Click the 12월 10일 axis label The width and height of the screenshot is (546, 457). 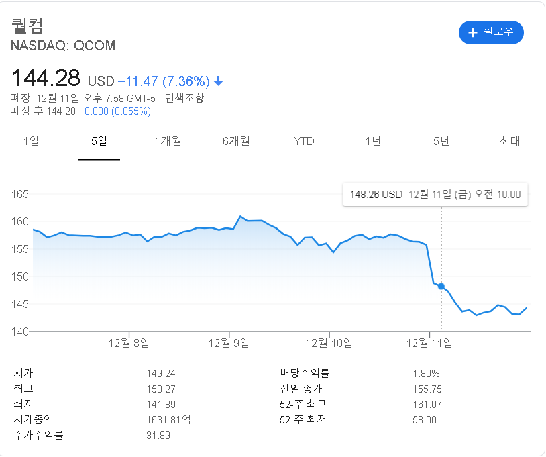click(329, 343)
